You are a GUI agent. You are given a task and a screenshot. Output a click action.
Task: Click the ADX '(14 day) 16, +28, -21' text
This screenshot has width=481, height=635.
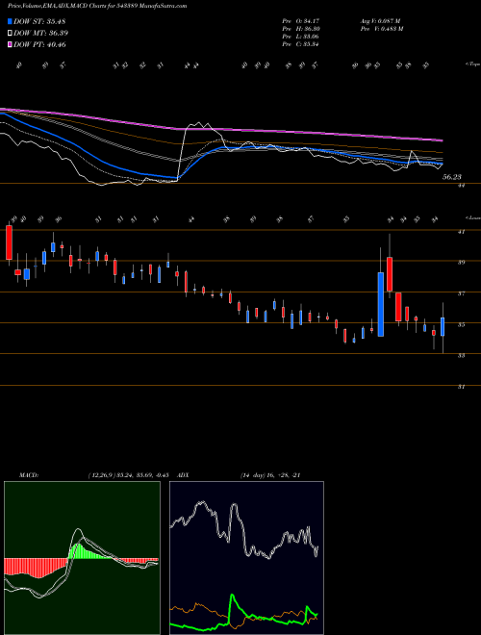[x=269, y=475]
